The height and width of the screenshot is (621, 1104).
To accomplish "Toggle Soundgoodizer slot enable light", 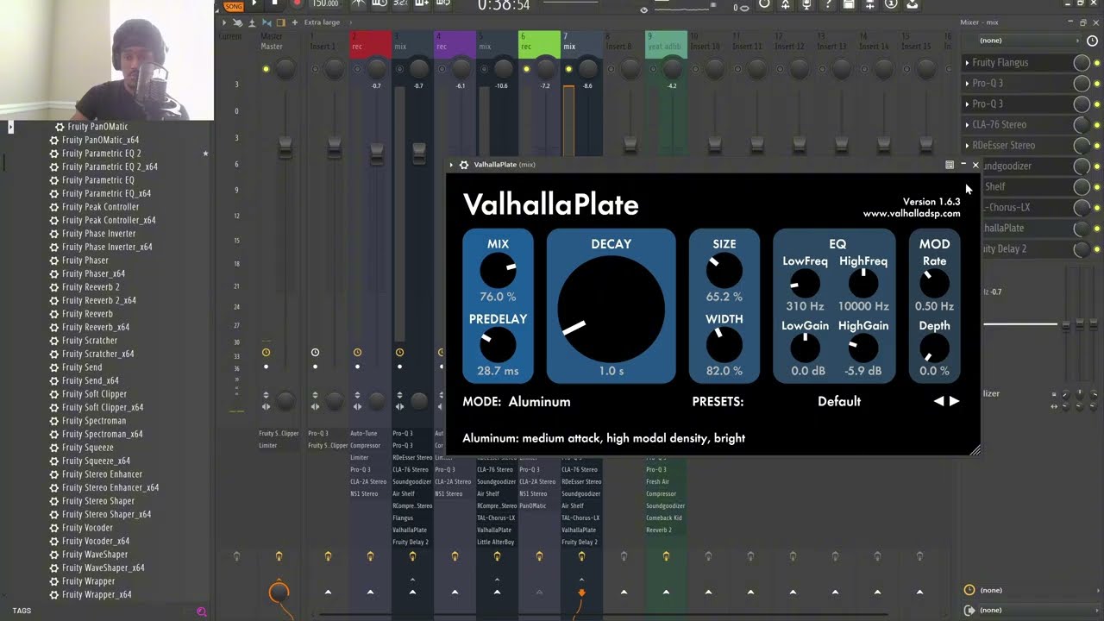I will pyautogui.click(x=1097, y=166).
